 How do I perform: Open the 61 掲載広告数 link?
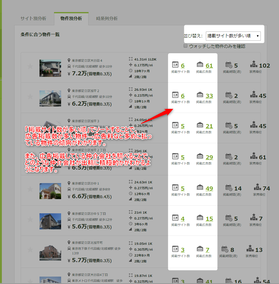point(209,65)
